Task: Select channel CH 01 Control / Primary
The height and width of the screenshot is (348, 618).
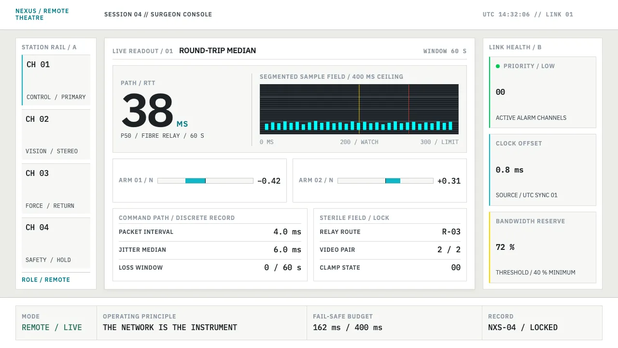Action: pyautogui.click(x=56, y=80)
